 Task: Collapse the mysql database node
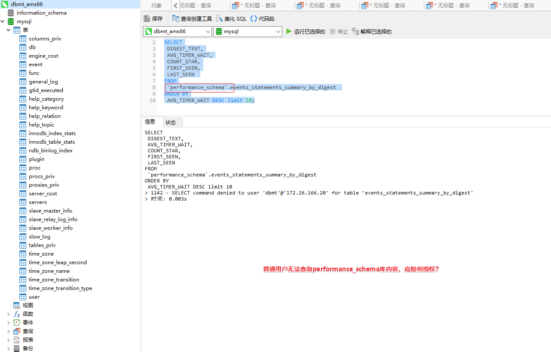[x=3, y=22]
